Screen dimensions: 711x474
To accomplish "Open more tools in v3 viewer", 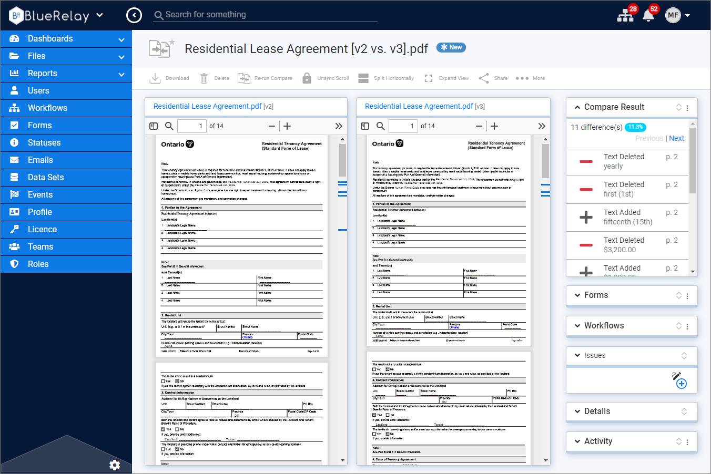I will [x=542, y=126].
